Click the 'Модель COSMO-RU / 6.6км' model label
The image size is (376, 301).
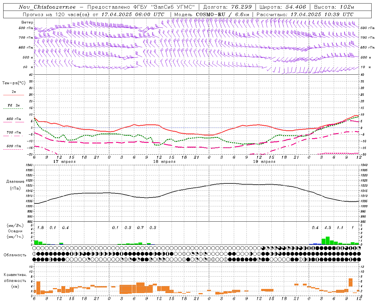pos(212,14)
